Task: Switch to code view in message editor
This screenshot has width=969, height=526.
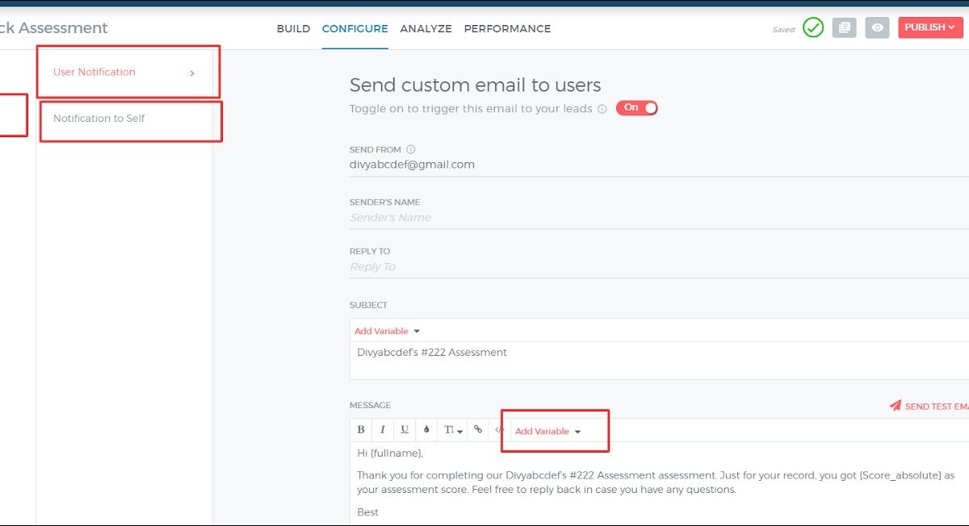Action: pyautogui.click(x=499, y=430)
